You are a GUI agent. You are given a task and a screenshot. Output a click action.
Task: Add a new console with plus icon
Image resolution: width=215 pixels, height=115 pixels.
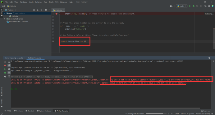click(5, 80)
